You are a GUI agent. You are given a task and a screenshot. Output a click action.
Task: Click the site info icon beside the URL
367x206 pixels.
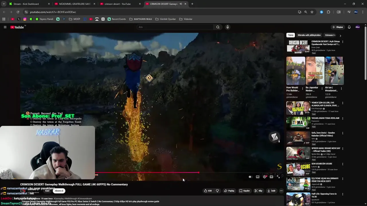(26, 12)
